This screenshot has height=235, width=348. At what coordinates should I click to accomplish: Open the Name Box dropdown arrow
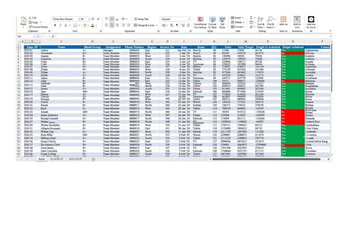pos(34,36)
